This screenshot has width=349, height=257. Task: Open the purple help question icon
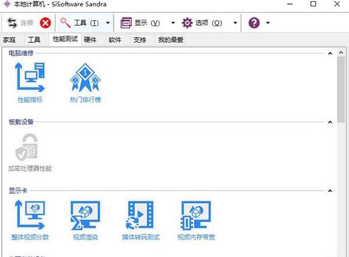(254, 23)
